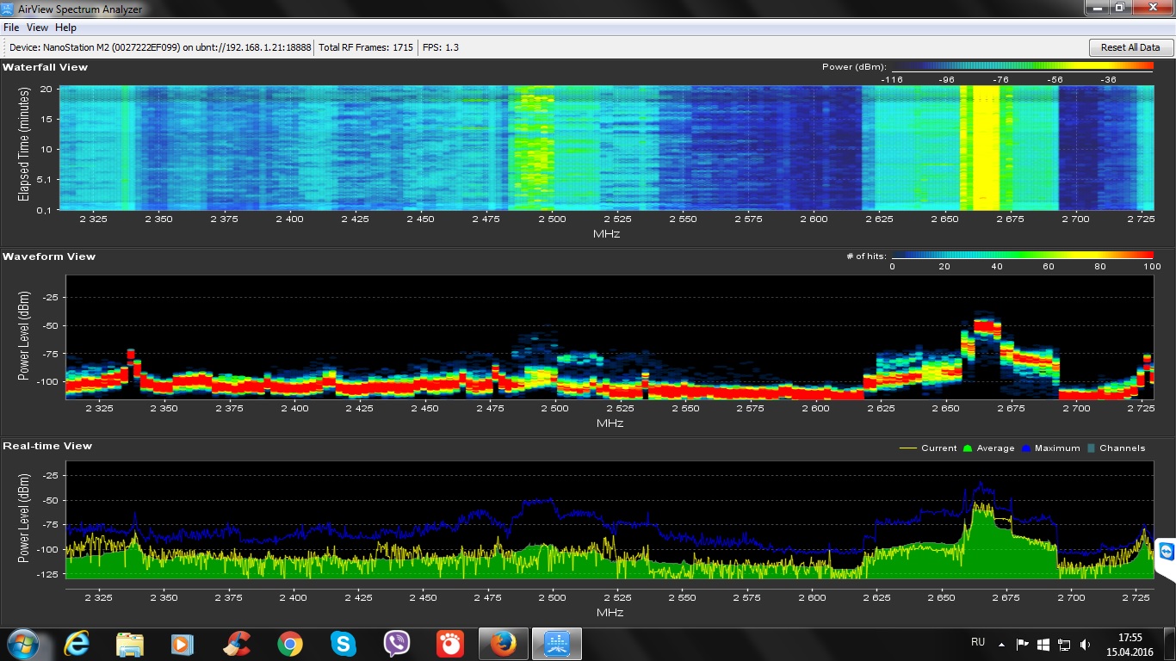Open Internet Explorer from the taskbar
This screenshot has height=661, width=1176.
click(77, 644)
